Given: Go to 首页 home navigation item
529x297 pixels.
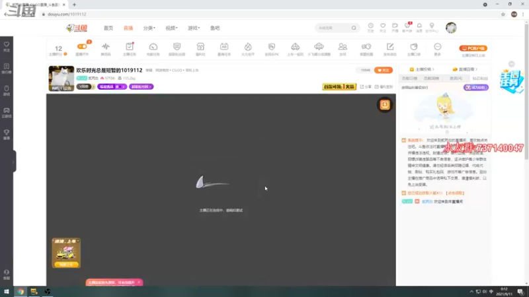Looking at the screenshot, I should click(x=108, y=28).
